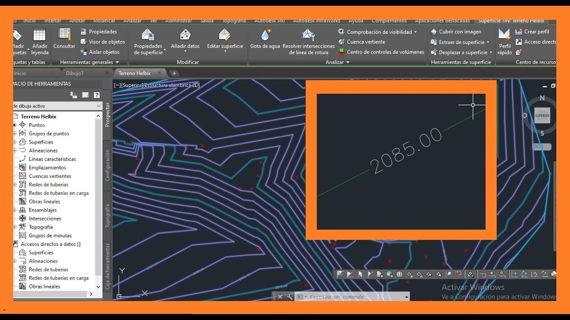Expand the Grupos de puntos node
Viewport: 570px width, 320px height.
click(x=15, y=133)
